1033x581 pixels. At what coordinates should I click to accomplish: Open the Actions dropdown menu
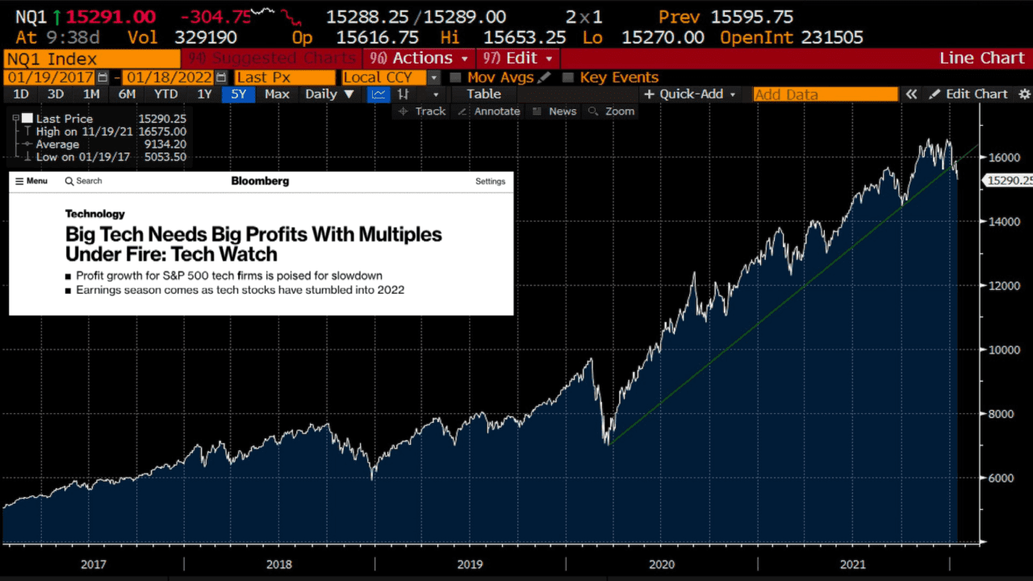418,58
